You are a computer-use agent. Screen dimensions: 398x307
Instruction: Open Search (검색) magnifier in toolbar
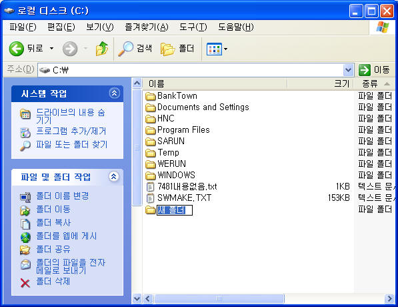tap(125, 49)
